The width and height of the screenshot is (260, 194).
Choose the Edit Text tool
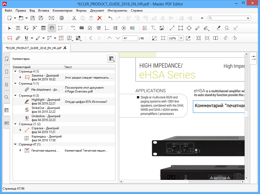tap(18, 28)
